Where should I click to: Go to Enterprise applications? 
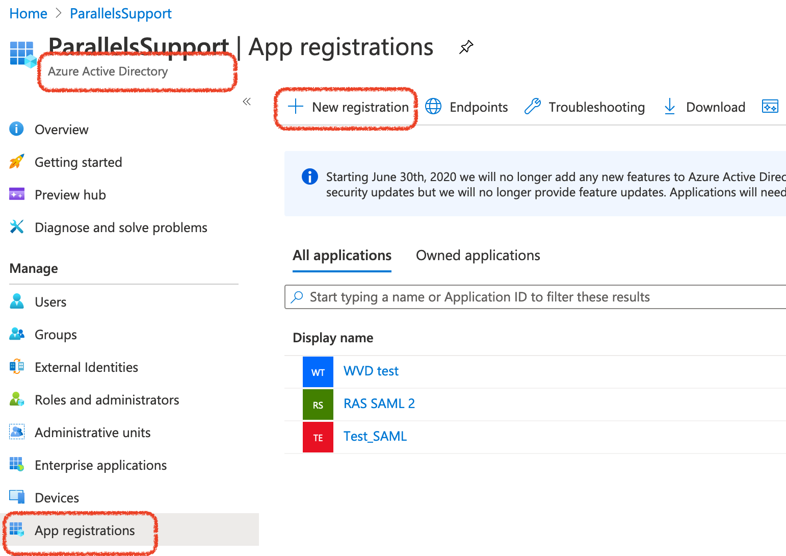coord(100,465)
